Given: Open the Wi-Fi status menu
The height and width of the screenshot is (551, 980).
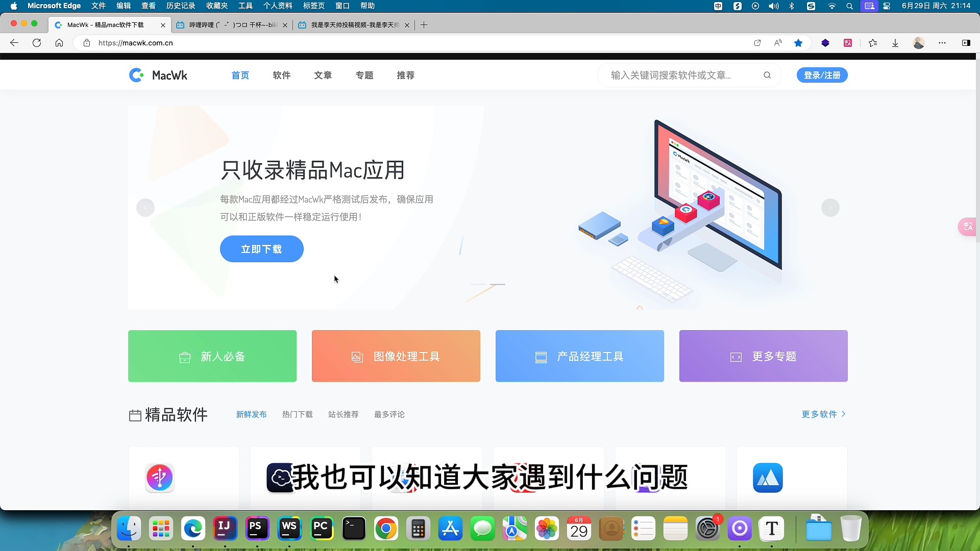Looking at the screenshot, I should 832,6.
